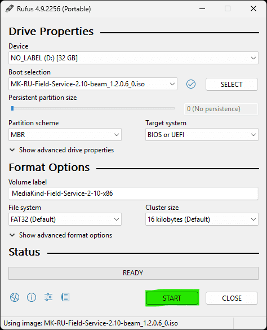Open the Target system dropdown
The width and height of the screenshot is (267, 330).
coord(202,135)
